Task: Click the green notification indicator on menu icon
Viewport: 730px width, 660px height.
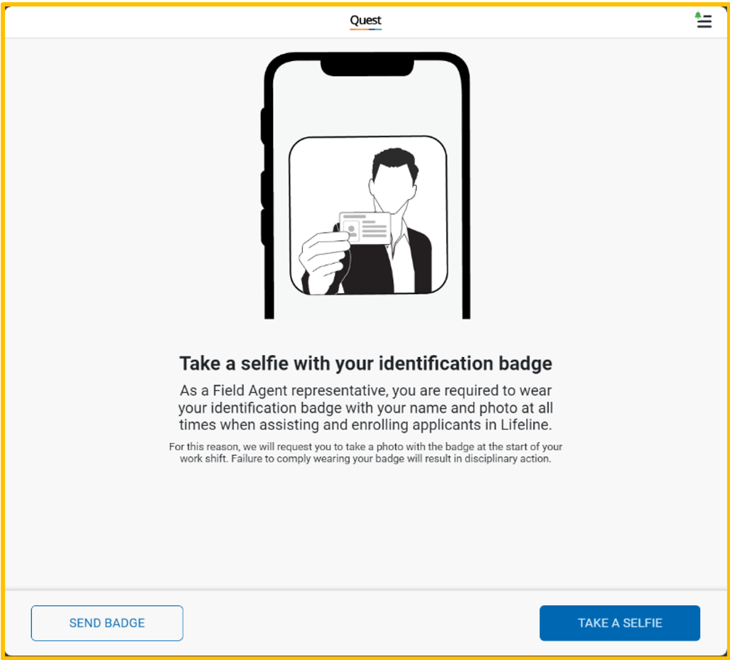Action: pyautogui.click(x=698, y=15)
